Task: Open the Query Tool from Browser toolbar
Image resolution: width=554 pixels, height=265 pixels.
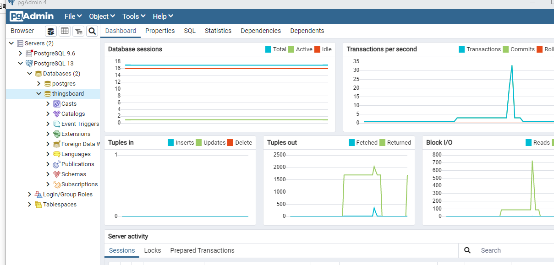Action: 51,31
